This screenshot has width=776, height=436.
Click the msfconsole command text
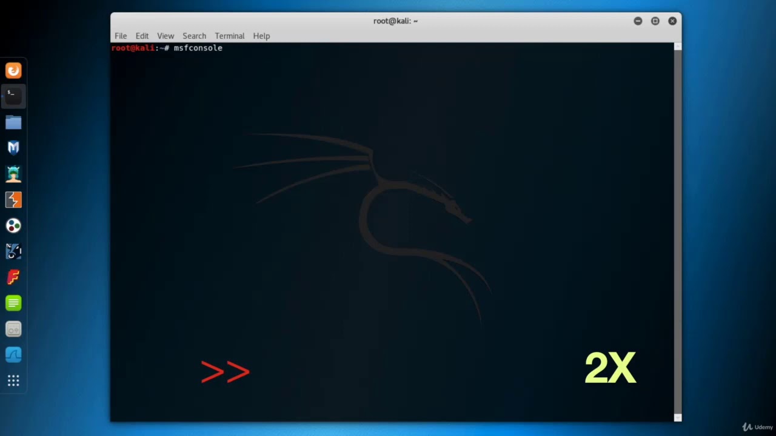click(198, 48)
